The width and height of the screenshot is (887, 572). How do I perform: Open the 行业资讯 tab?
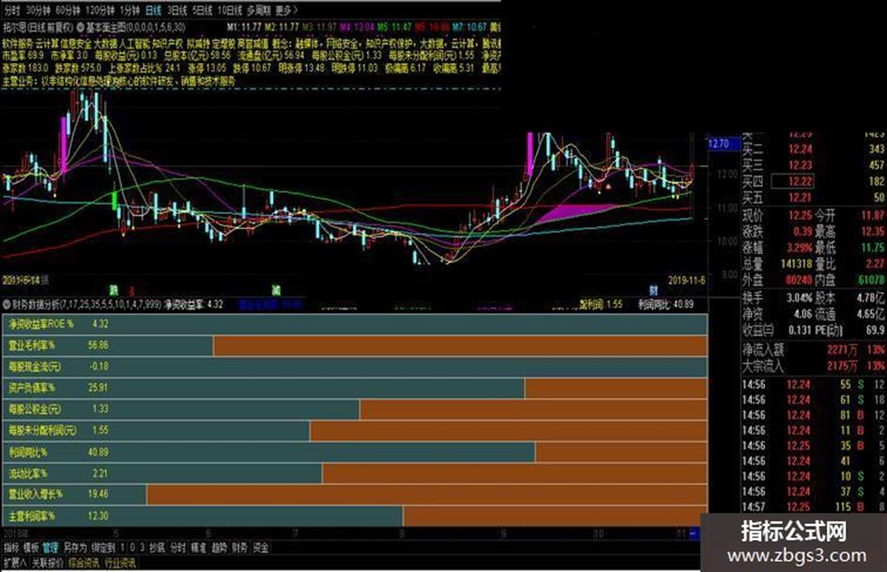[120, 563]
